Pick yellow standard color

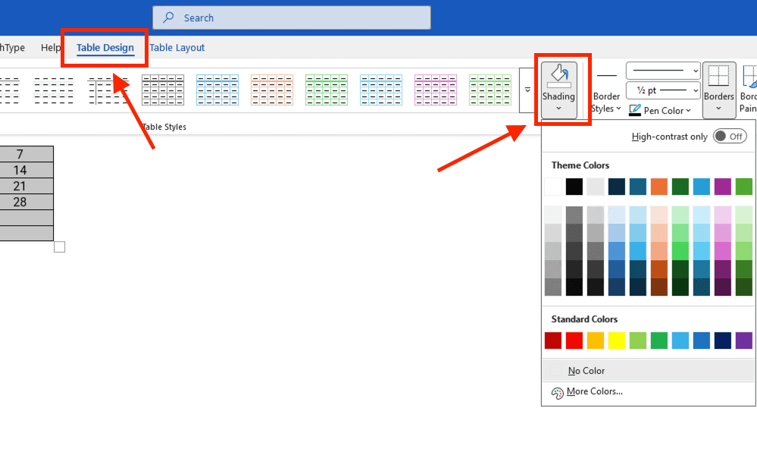tap(617, 341)
